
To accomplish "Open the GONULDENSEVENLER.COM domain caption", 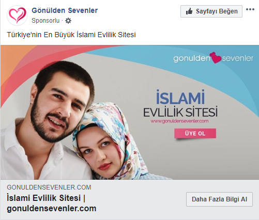I will 49,187.
